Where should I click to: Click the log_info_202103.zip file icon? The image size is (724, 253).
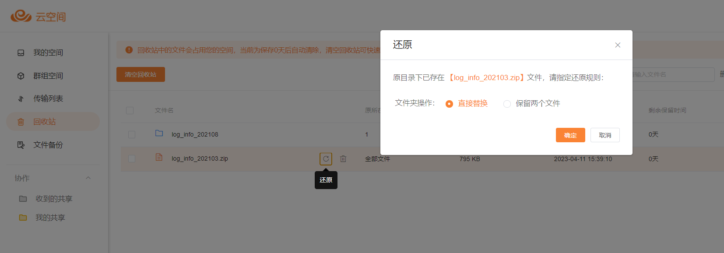[159, 157]
